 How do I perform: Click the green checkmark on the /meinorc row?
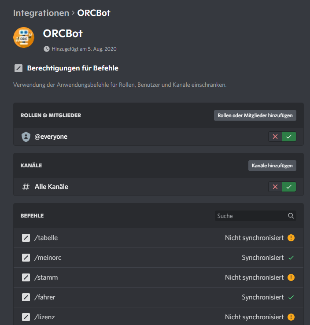pos(291,258)
